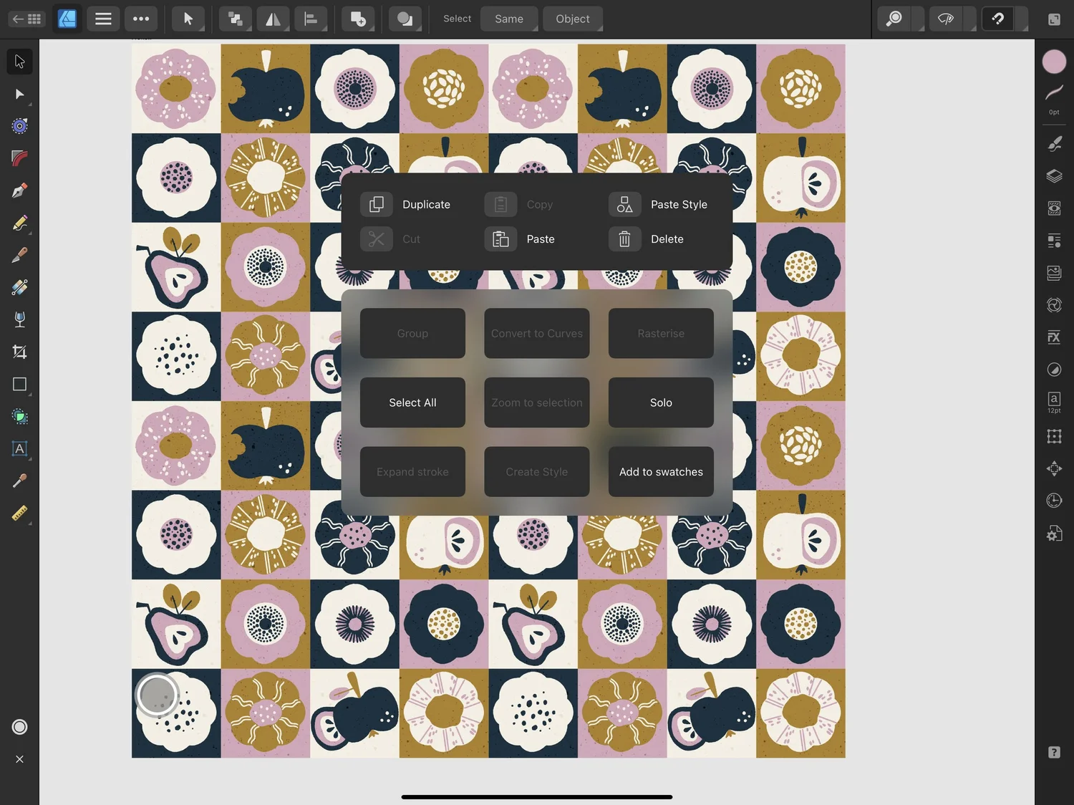Screen dimensions: 1074x805
Task: Open the hamburger document menu
Action: click(103, 19)
